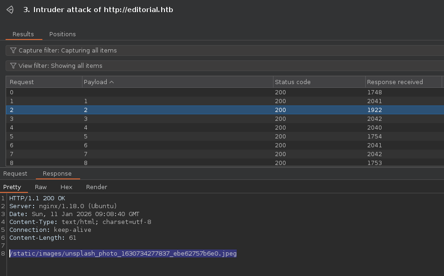This screenshot has width=444, height=276.
Task: Show the Hex response view
Action: point(66,187)
